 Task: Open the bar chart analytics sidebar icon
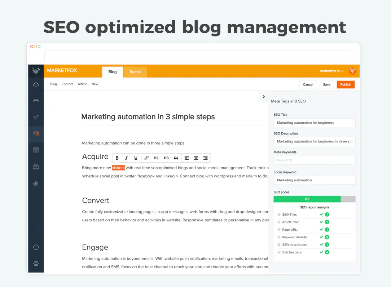[x=36, y=184]
